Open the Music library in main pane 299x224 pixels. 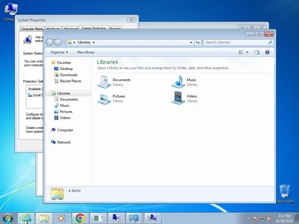184,82
